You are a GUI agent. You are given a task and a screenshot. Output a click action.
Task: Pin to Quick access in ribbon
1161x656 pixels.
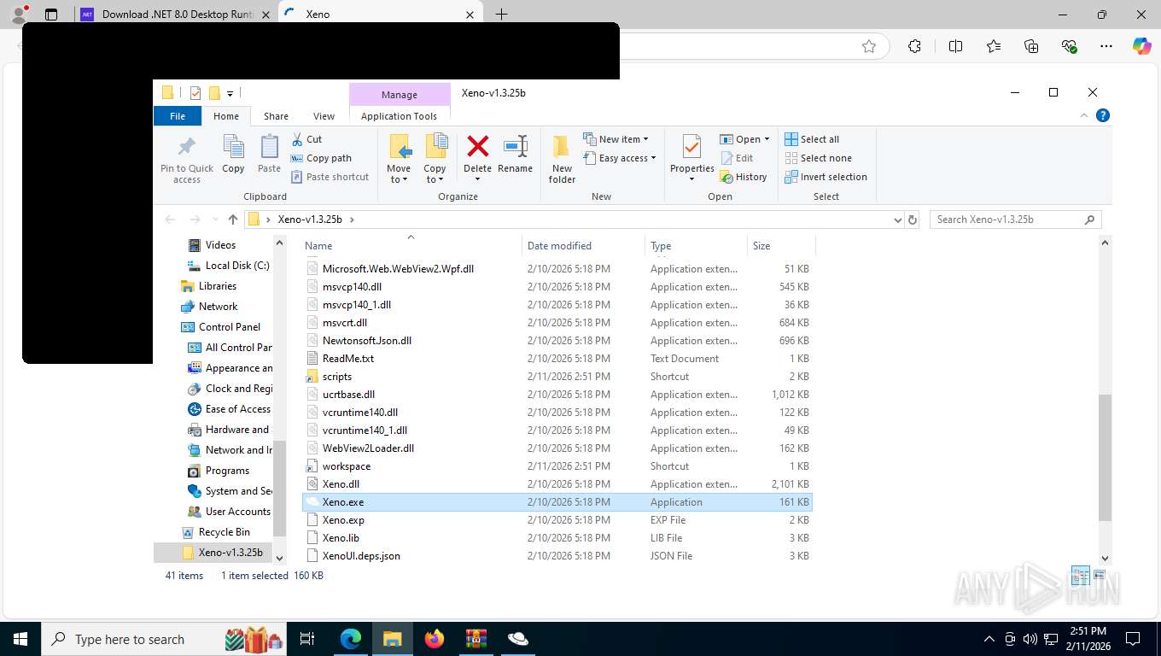187,159
